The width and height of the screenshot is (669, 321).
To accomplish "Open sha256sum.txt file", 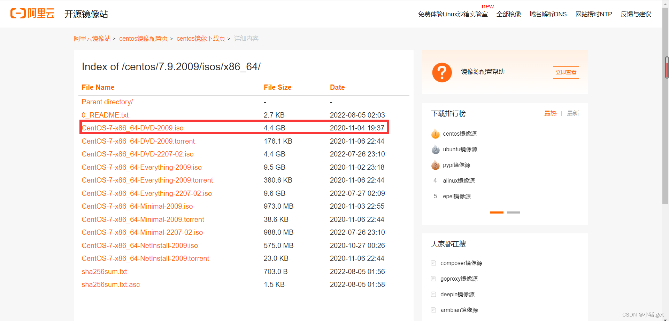I will coord(104,272).
